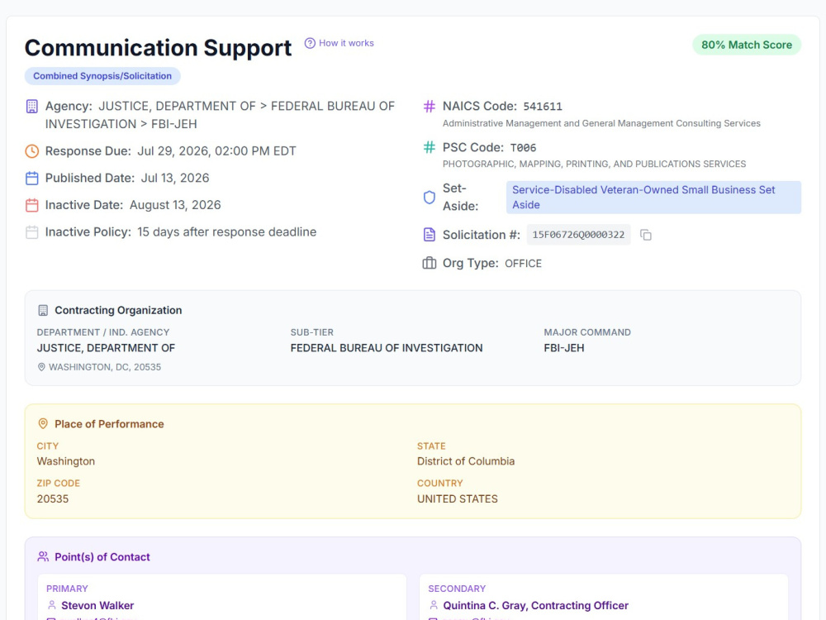This screenshot has height=620, width=826.
Task: Click the Contracting Organization building icon
Action: pos(43,311)
